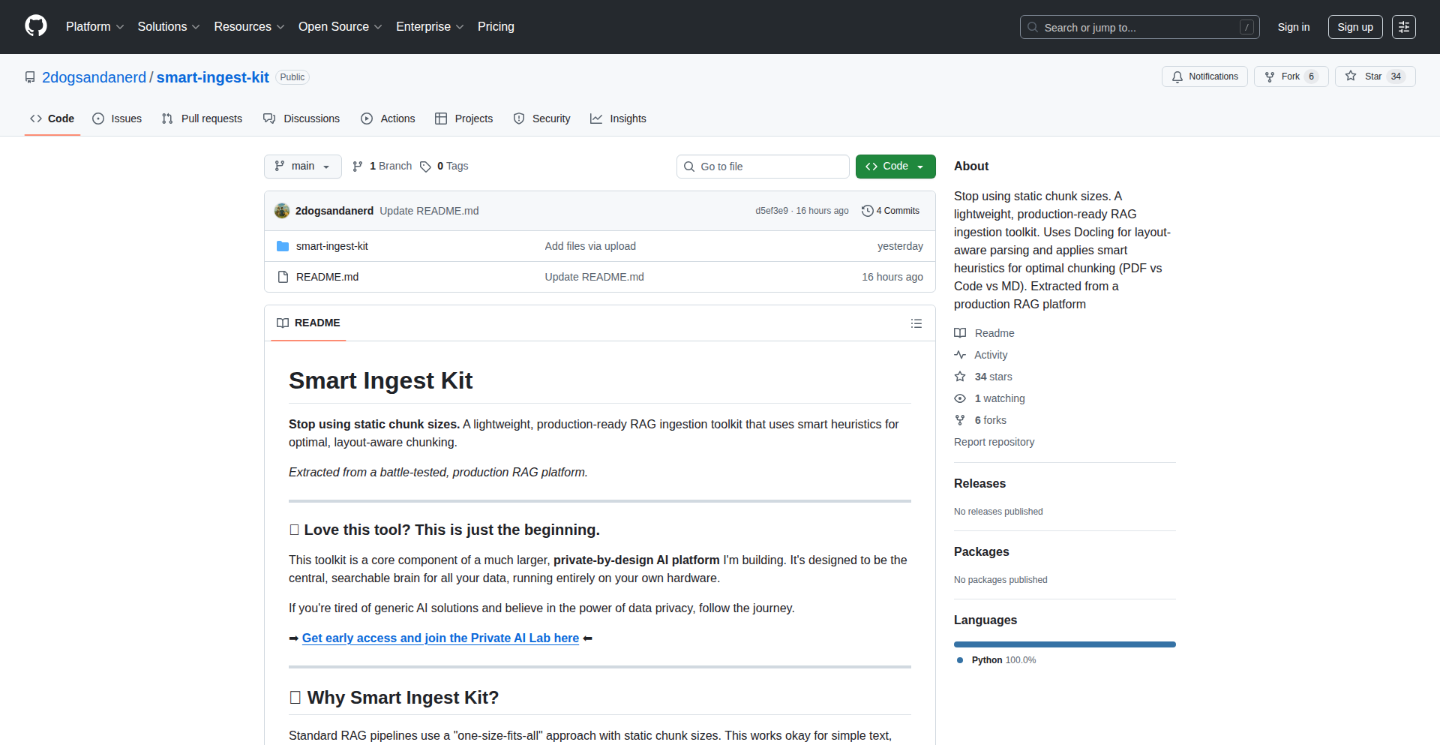Click the 2dogsandanerd avatar in commit row
This screenshot has width=1440, height=745.
(x=282, y=211)
